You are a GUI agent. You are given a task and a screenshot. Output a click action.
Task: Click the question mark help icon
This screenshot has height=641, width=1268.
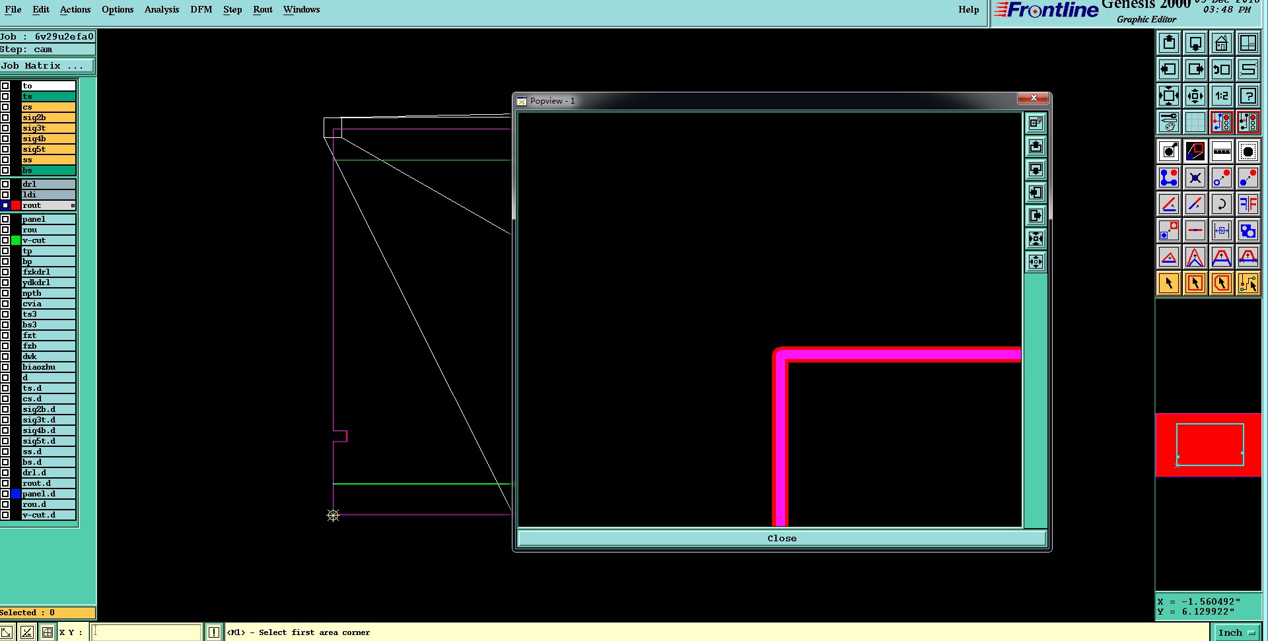click(x=1248, y=96)
